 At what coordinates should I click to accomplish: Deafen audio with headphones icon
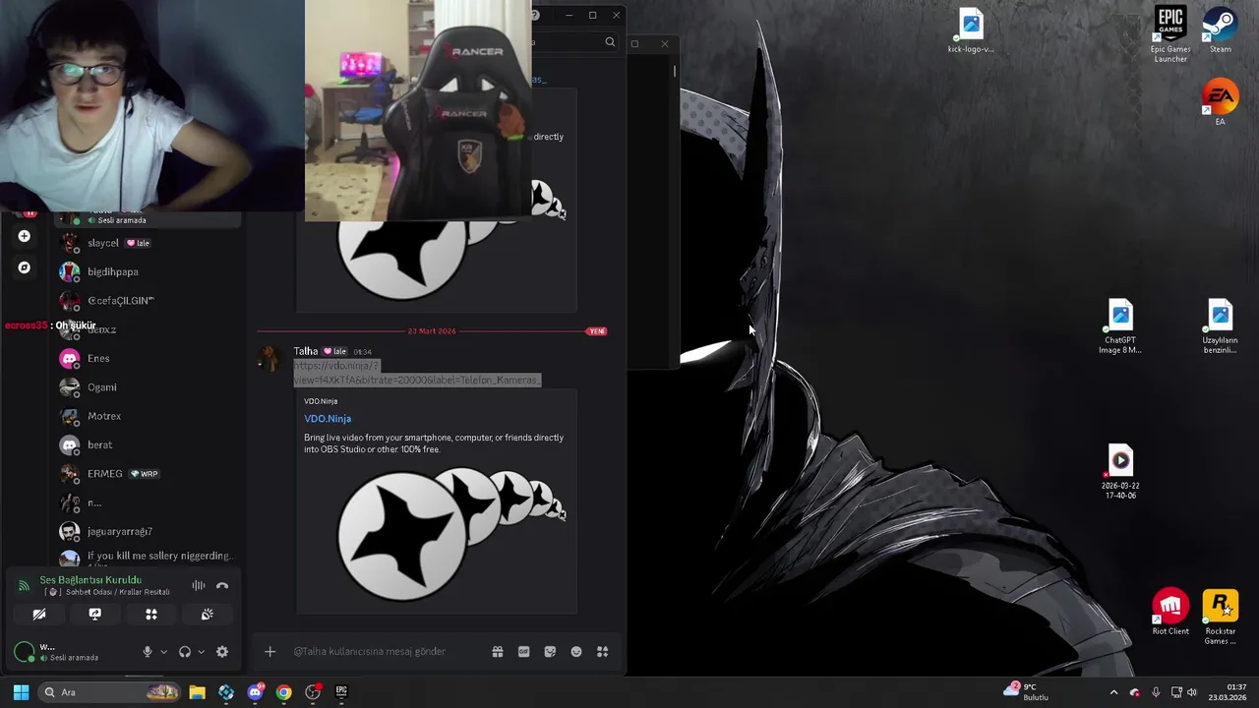184,652
